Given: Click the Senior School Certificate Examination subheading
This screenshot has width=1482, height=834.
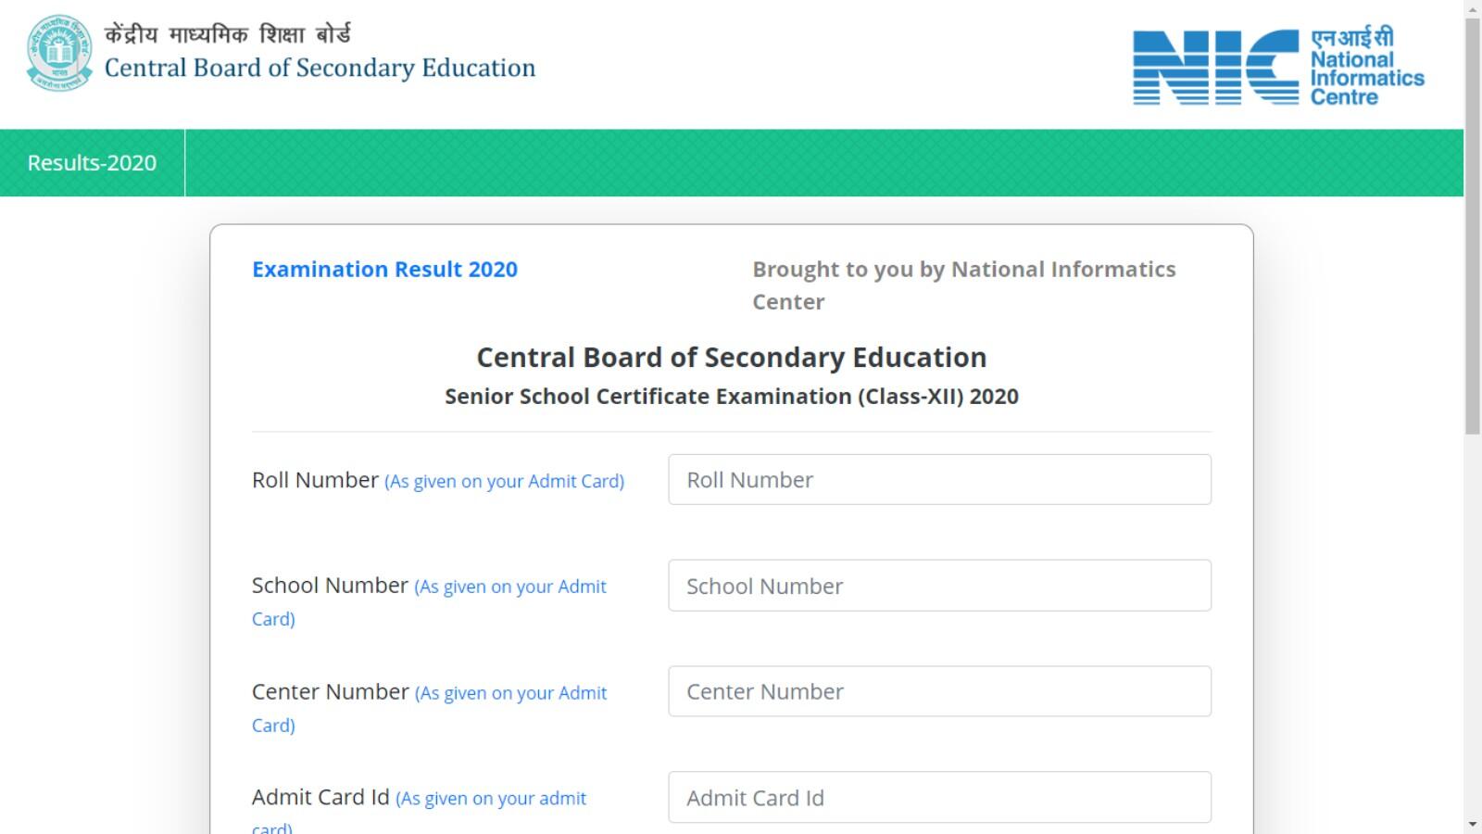Looking at the screenshot, I should pos(731,397).
